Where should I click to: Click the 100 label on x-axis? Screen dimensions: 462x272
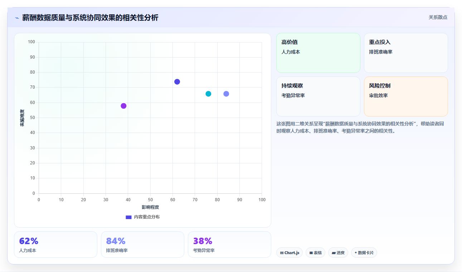262,200
